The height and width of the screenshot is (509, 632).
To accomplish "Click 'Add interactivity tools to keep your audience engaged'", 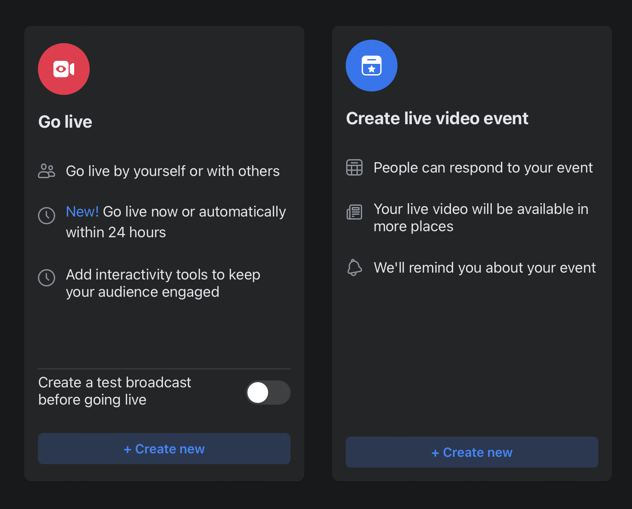I will [x=163, y=283].
